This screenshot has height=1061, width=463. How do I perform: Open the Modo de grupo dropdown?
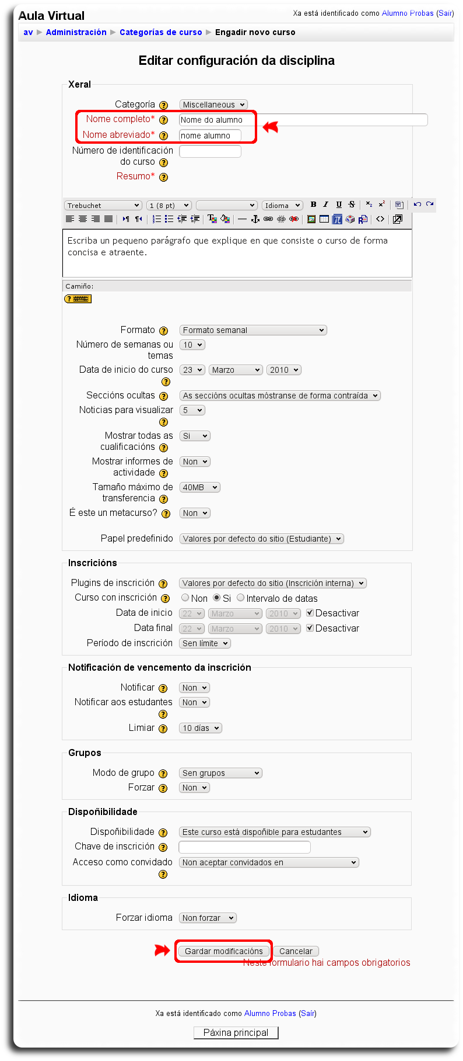pos(220,772)
